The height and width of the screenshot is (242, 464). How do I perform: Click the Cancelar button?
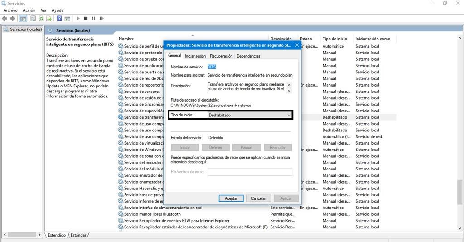258,198
